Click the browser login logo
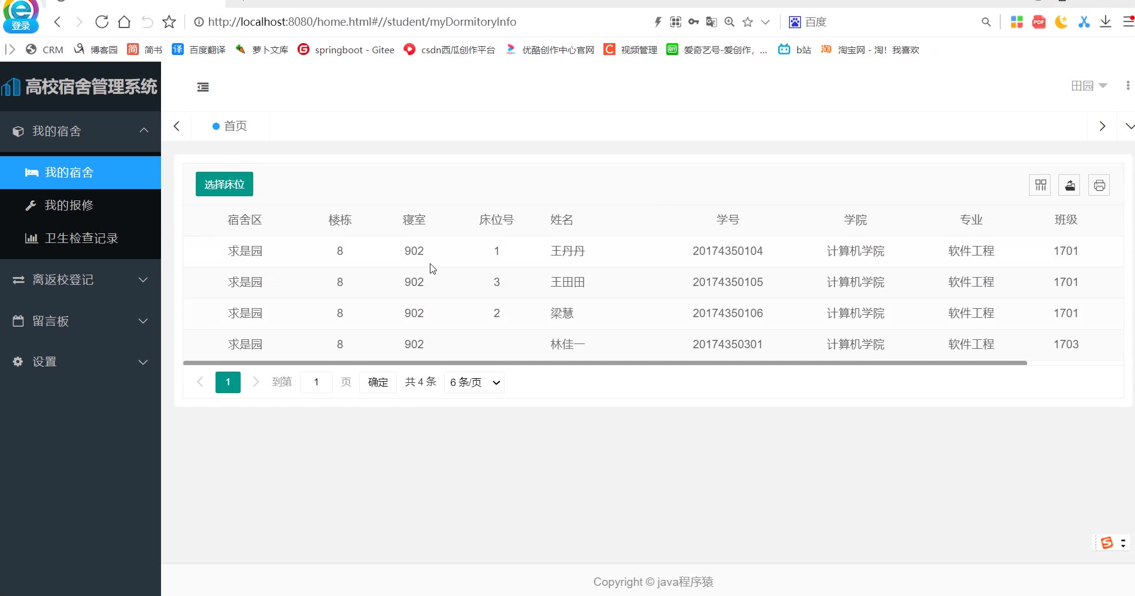 (x=21, y=17)
